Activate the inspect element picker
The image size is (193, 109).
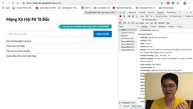click(x=120, y=12)
